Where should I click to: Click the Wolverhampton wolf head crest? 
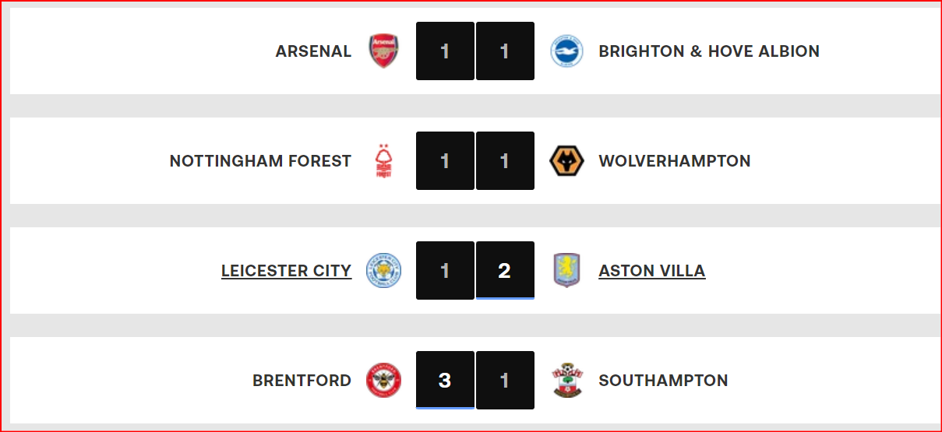[566, 161]
